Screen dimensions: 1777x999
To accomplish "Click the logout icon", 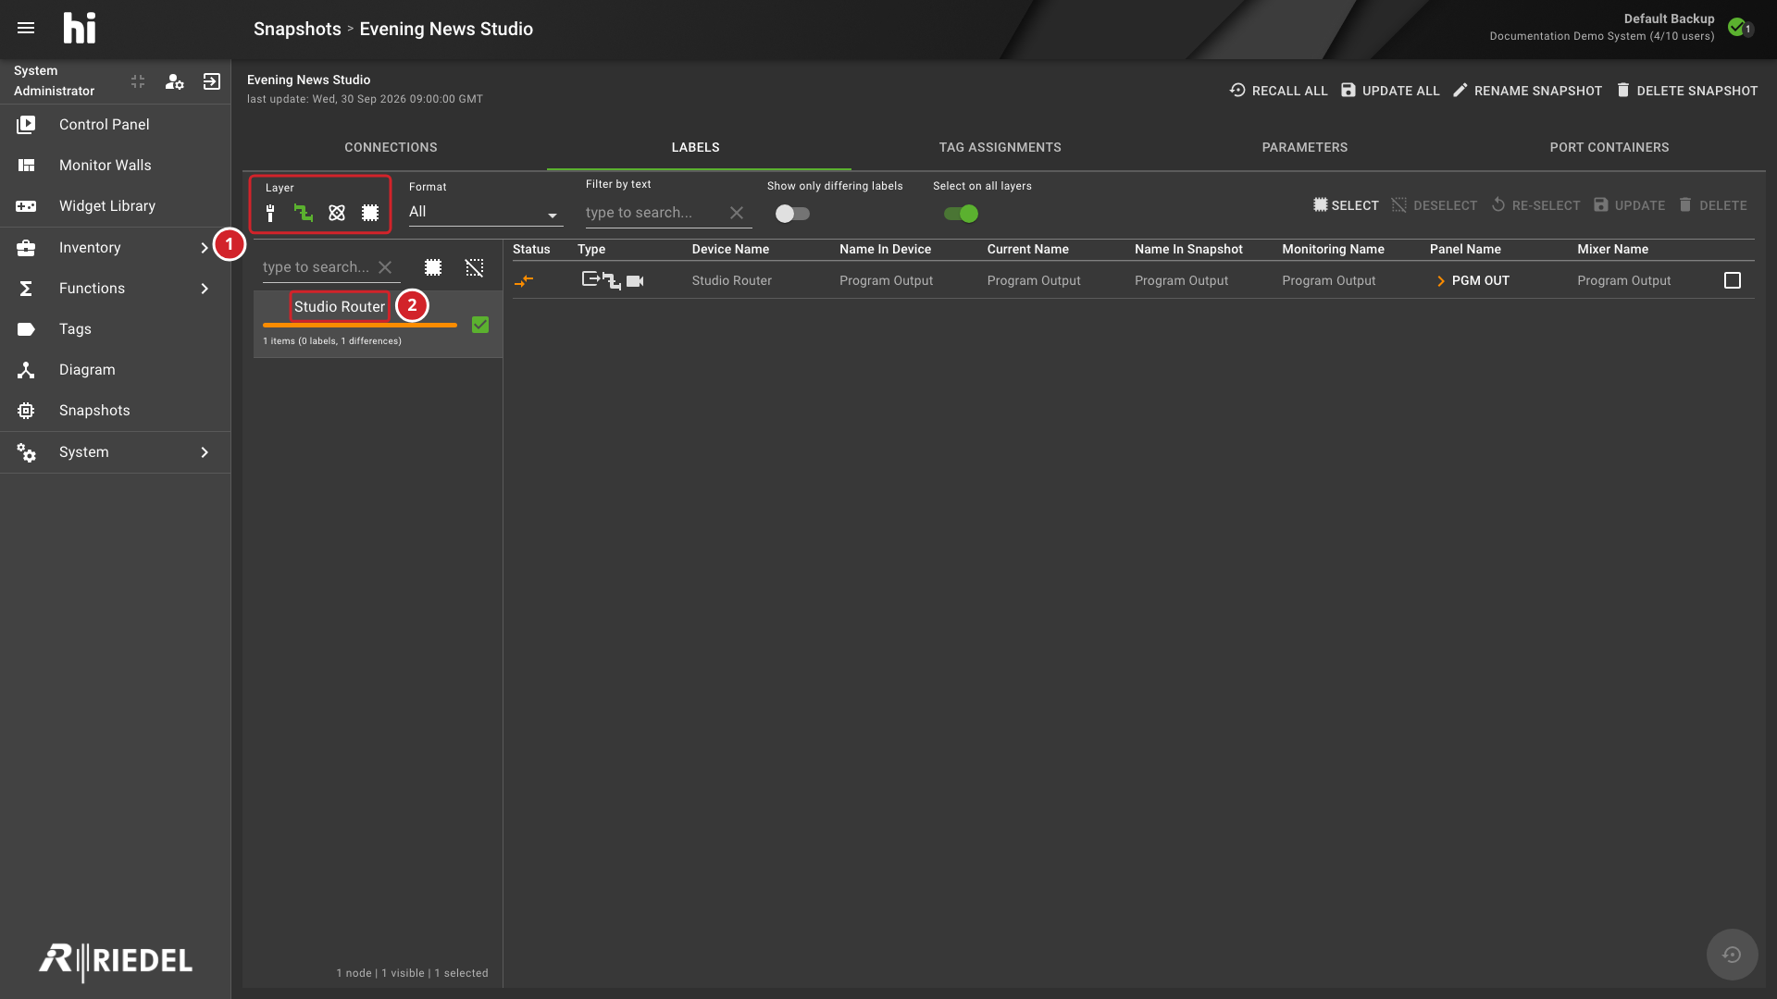I will pyautogui.click(x=212, y=81).
